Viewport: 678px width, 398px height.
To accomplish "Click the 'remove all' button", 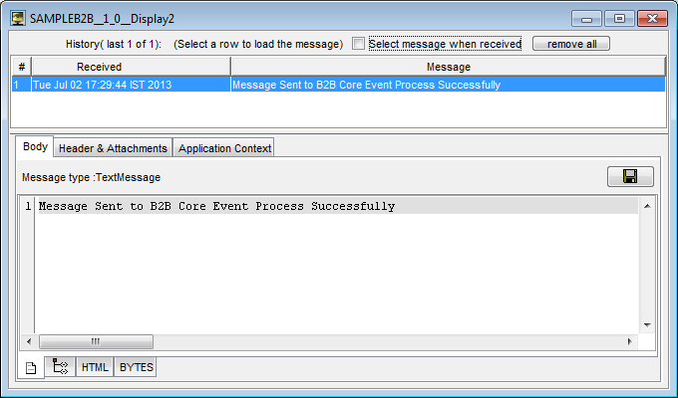I will (x=570, y=44).
